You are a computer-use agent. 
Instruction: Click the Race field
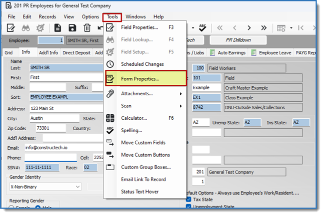(x=90, y=167)
